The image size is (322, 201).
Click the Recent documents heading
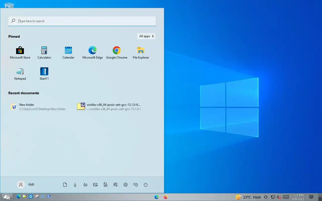tap(24, 93)
